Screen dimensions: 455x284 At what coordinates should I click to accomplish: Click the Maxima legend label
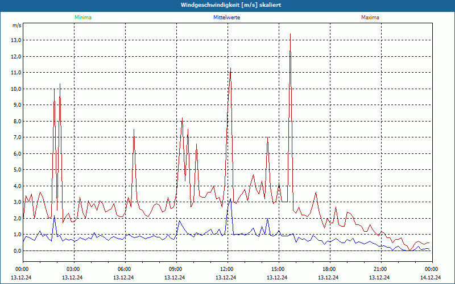370,18
